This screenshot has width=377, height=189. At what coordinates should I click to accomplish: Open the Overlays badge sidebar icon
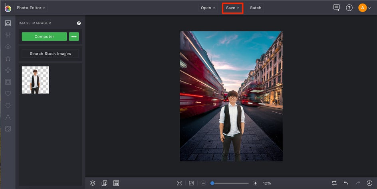(x=8, y=105)
